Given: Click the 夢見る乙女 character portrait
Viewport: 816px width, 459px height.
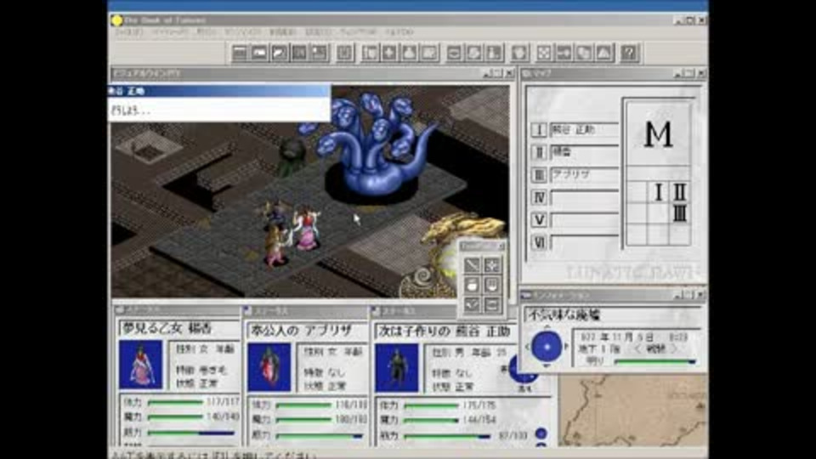Looking at the screenshot, I should [x=140, y=365].
